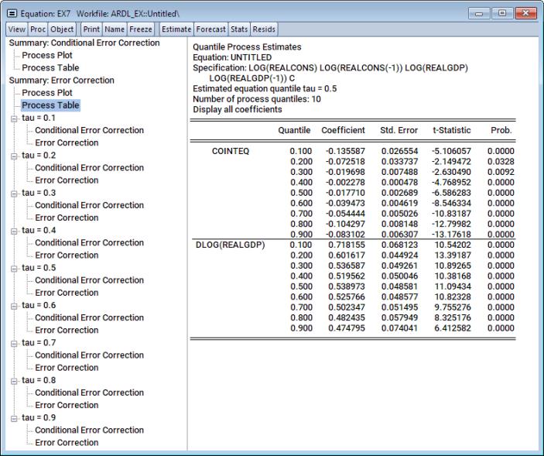
Task: Show the Resids view
Action: tap(265, 29)
